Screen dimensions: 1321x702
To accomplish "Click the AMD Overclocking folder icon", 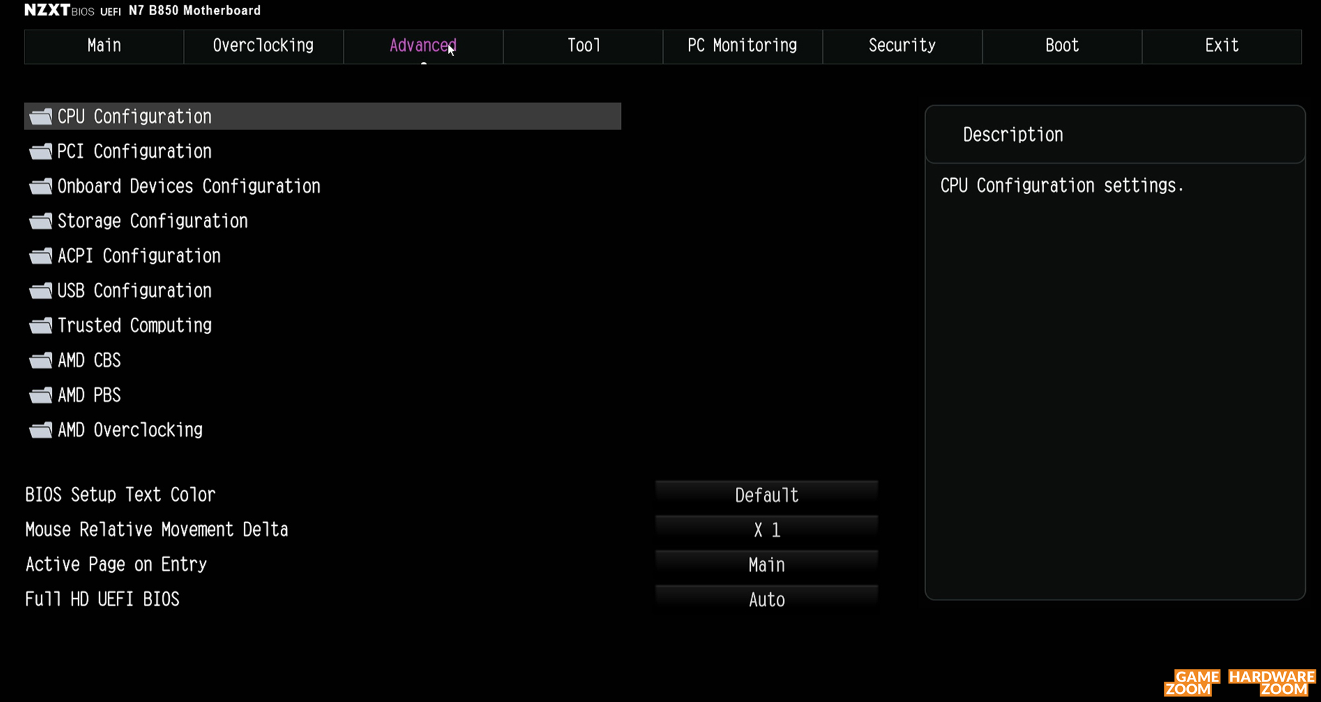I will (x=41, y=431).
